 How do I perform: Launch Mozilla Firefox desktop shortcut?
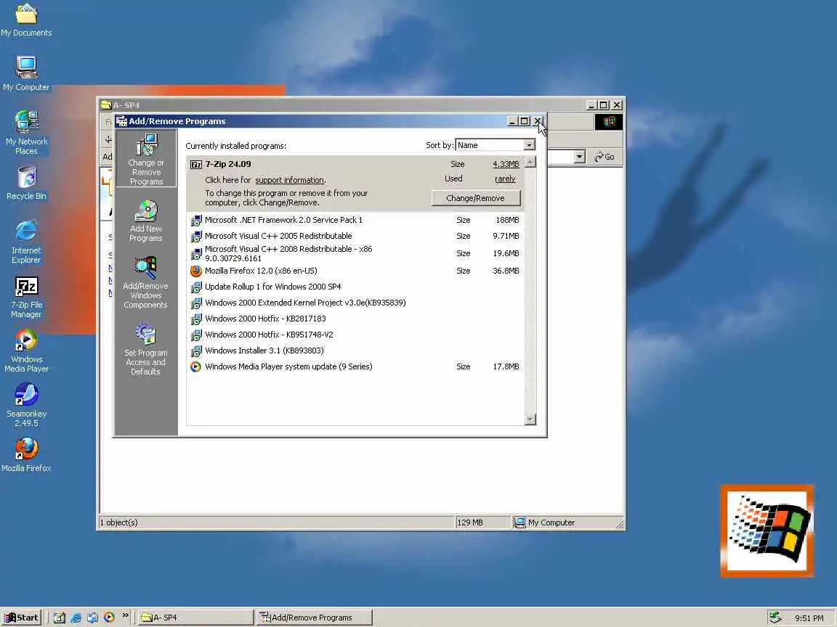click(26, 455)
